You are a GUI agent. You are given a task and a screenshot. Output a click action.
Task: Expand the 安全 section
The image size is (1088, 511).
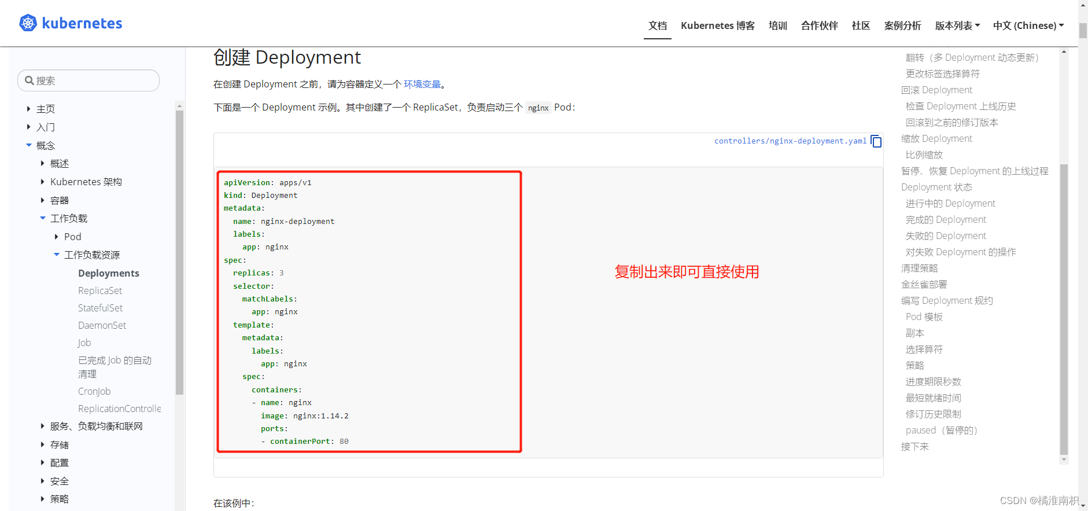click(42, 481)
